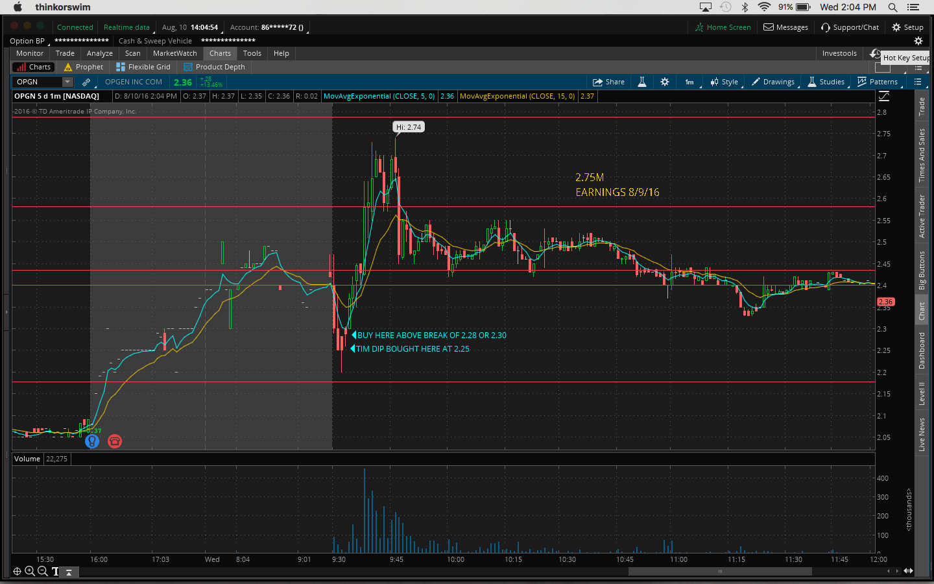Open the Charts sub-tab with bar icon

click(x=34, y=67)
